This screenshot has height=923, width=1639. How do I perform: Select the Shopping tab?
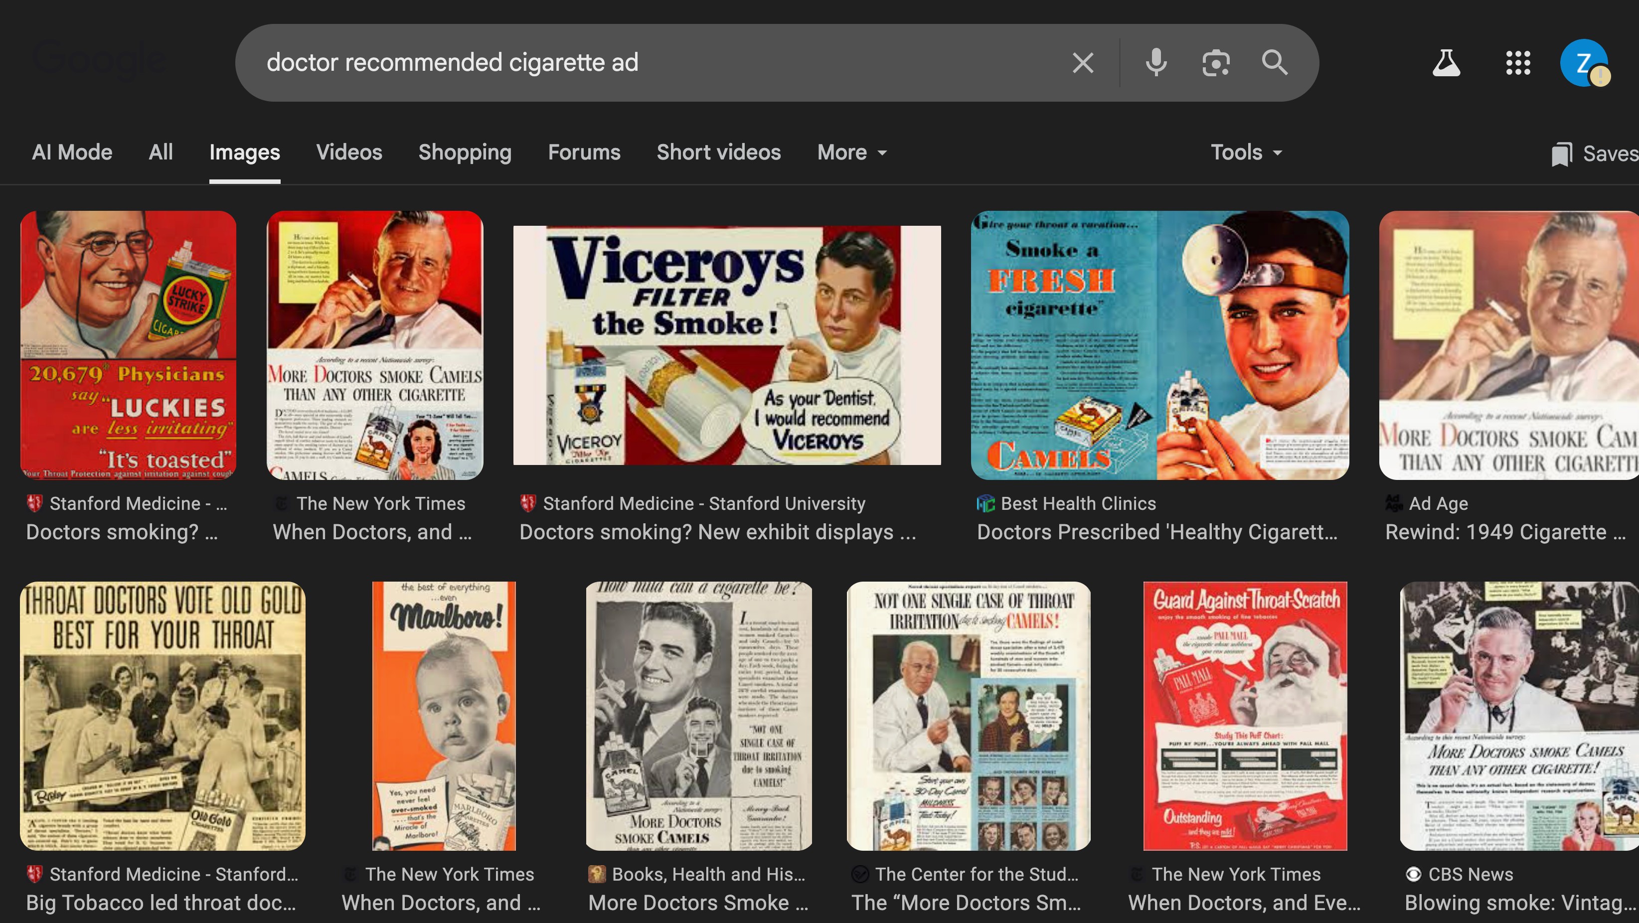tap(465, 153)
